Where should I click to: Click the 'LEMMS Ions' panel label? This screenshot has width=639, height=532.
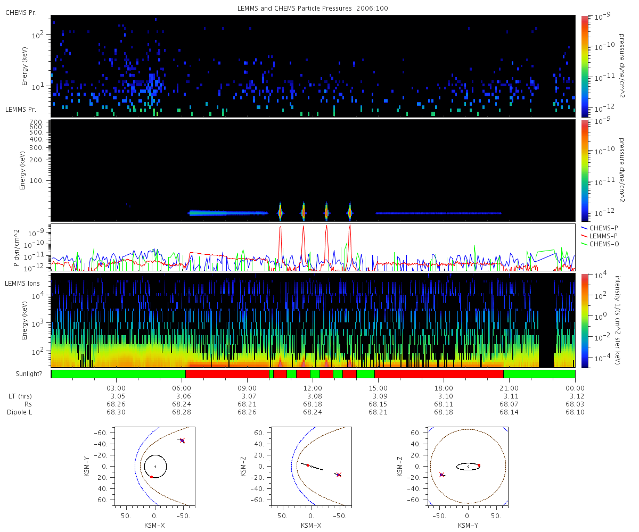tap(22, 283)
